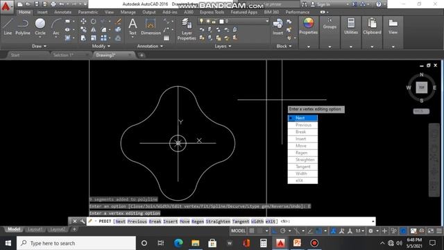Expand the Draw panel
Viewport: 444px width, 250px height.
click(x=39, y=46)
